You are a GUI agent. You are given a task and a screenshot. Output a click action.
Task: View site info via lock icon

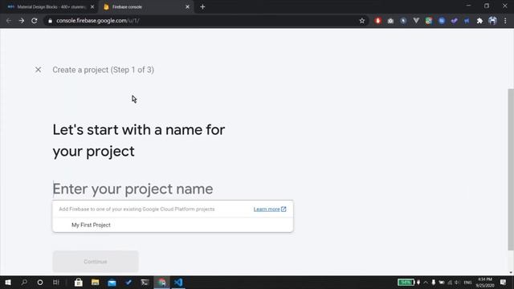(50, 21)
